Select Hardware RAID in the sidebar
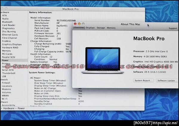This screenshot has width=179, height=126. (x=10, y=47)
